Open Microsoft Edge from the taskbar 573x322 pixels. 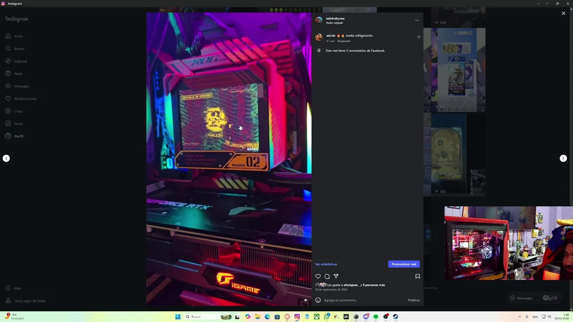pos(267,317)
